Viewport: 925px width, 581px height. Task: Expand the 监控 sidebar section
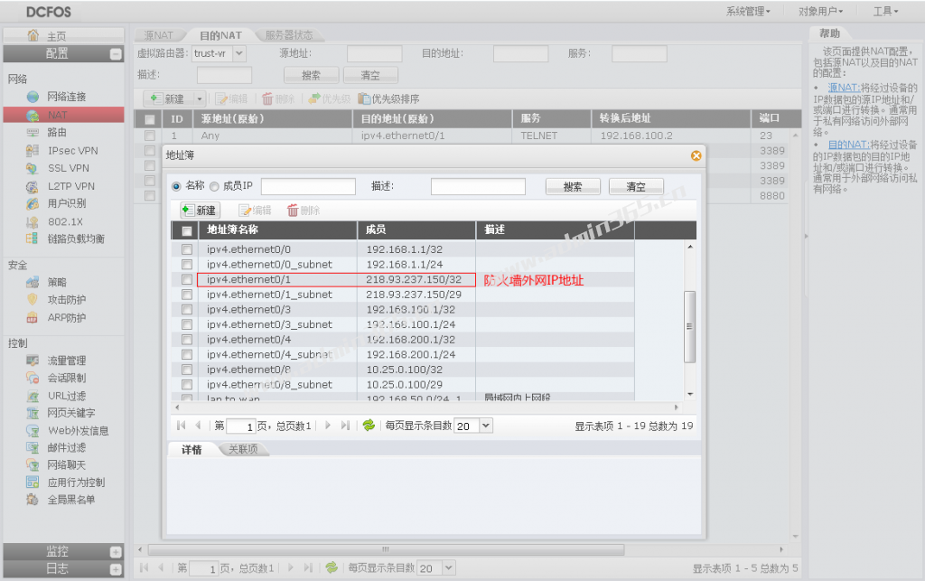coord(116,552)
